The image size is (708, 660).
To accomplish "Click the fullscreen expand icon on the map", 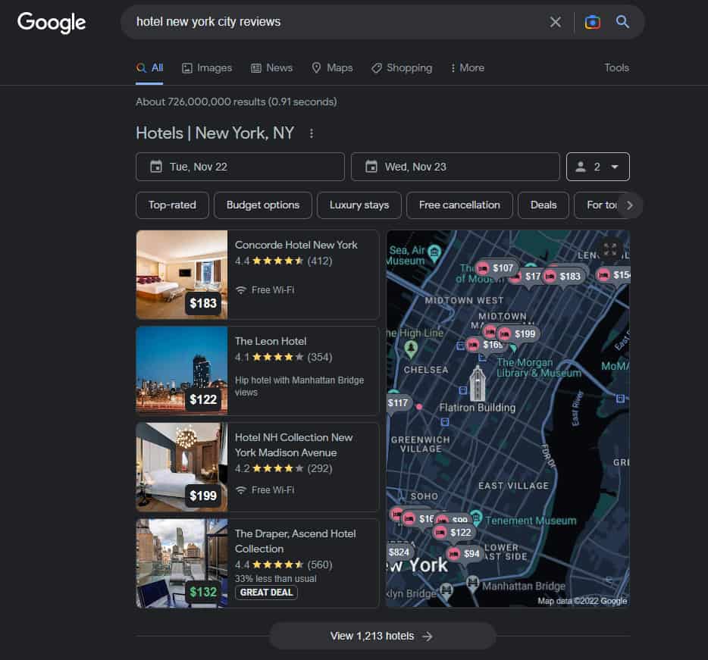I will point(609,249).
